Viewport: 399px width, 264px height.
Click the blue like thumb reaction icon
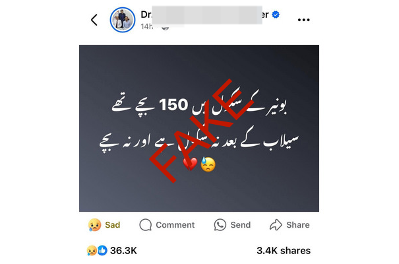point(102,251)
